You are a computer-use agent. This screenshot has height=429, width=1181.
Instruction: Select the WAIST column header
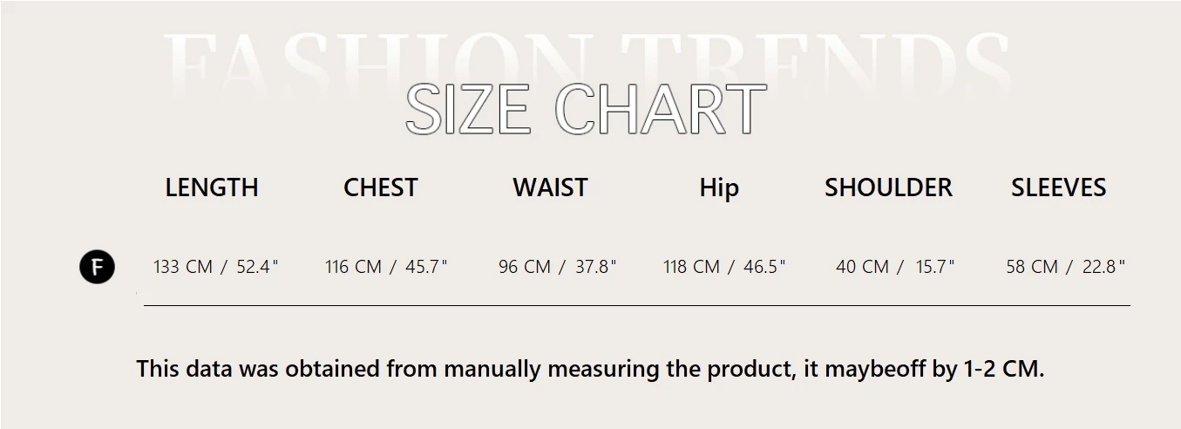coord(550,187)
